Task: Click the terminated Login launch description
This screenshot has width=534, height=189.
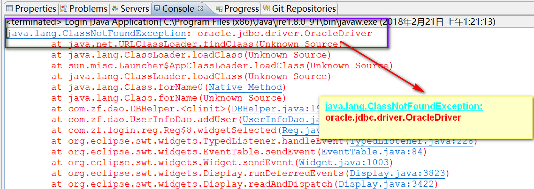Action: click(251, 23)
